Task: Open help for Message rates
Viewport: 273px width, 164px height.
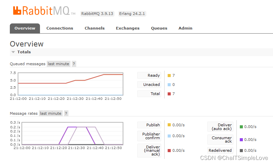Action: (x=66, y=113)
